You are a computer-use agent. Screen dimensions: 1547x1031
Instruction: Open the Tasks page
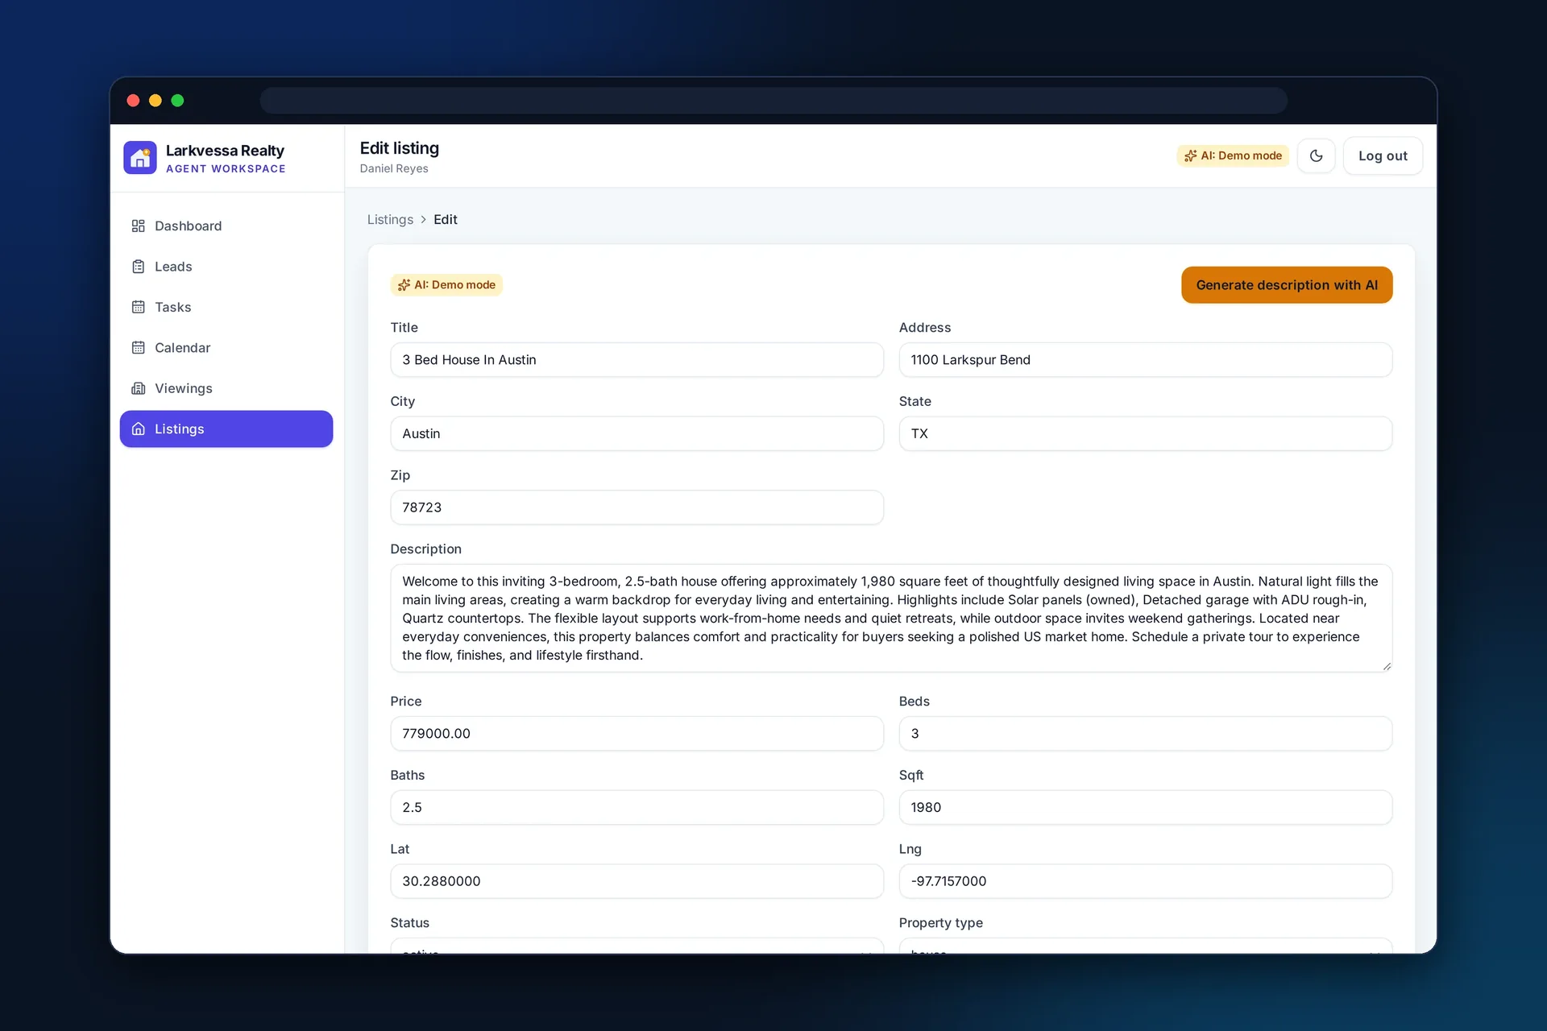[x=226, y=307]
